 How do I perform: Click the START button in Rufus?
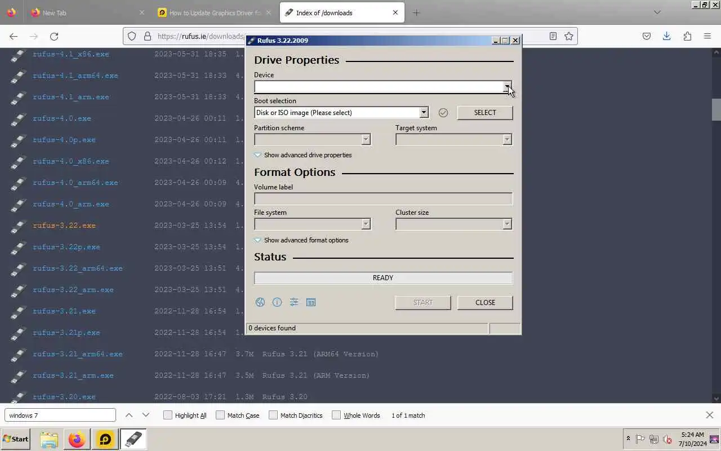click(x=423, y=303)
